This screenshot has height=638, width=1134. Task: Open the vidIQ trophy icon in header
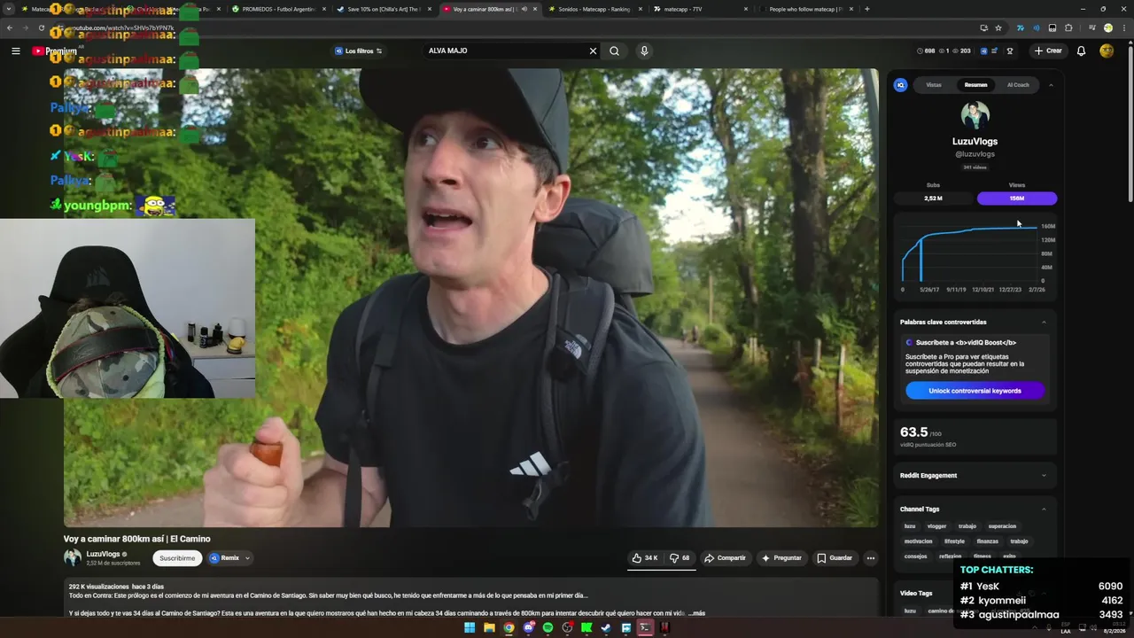tap(1009, 51)
